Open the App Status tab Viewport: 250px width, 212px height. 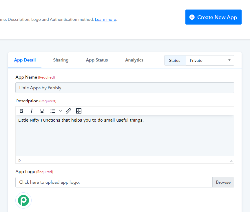97,60
